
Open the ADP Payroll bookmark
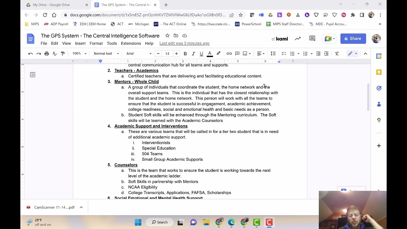coord(56,24)
